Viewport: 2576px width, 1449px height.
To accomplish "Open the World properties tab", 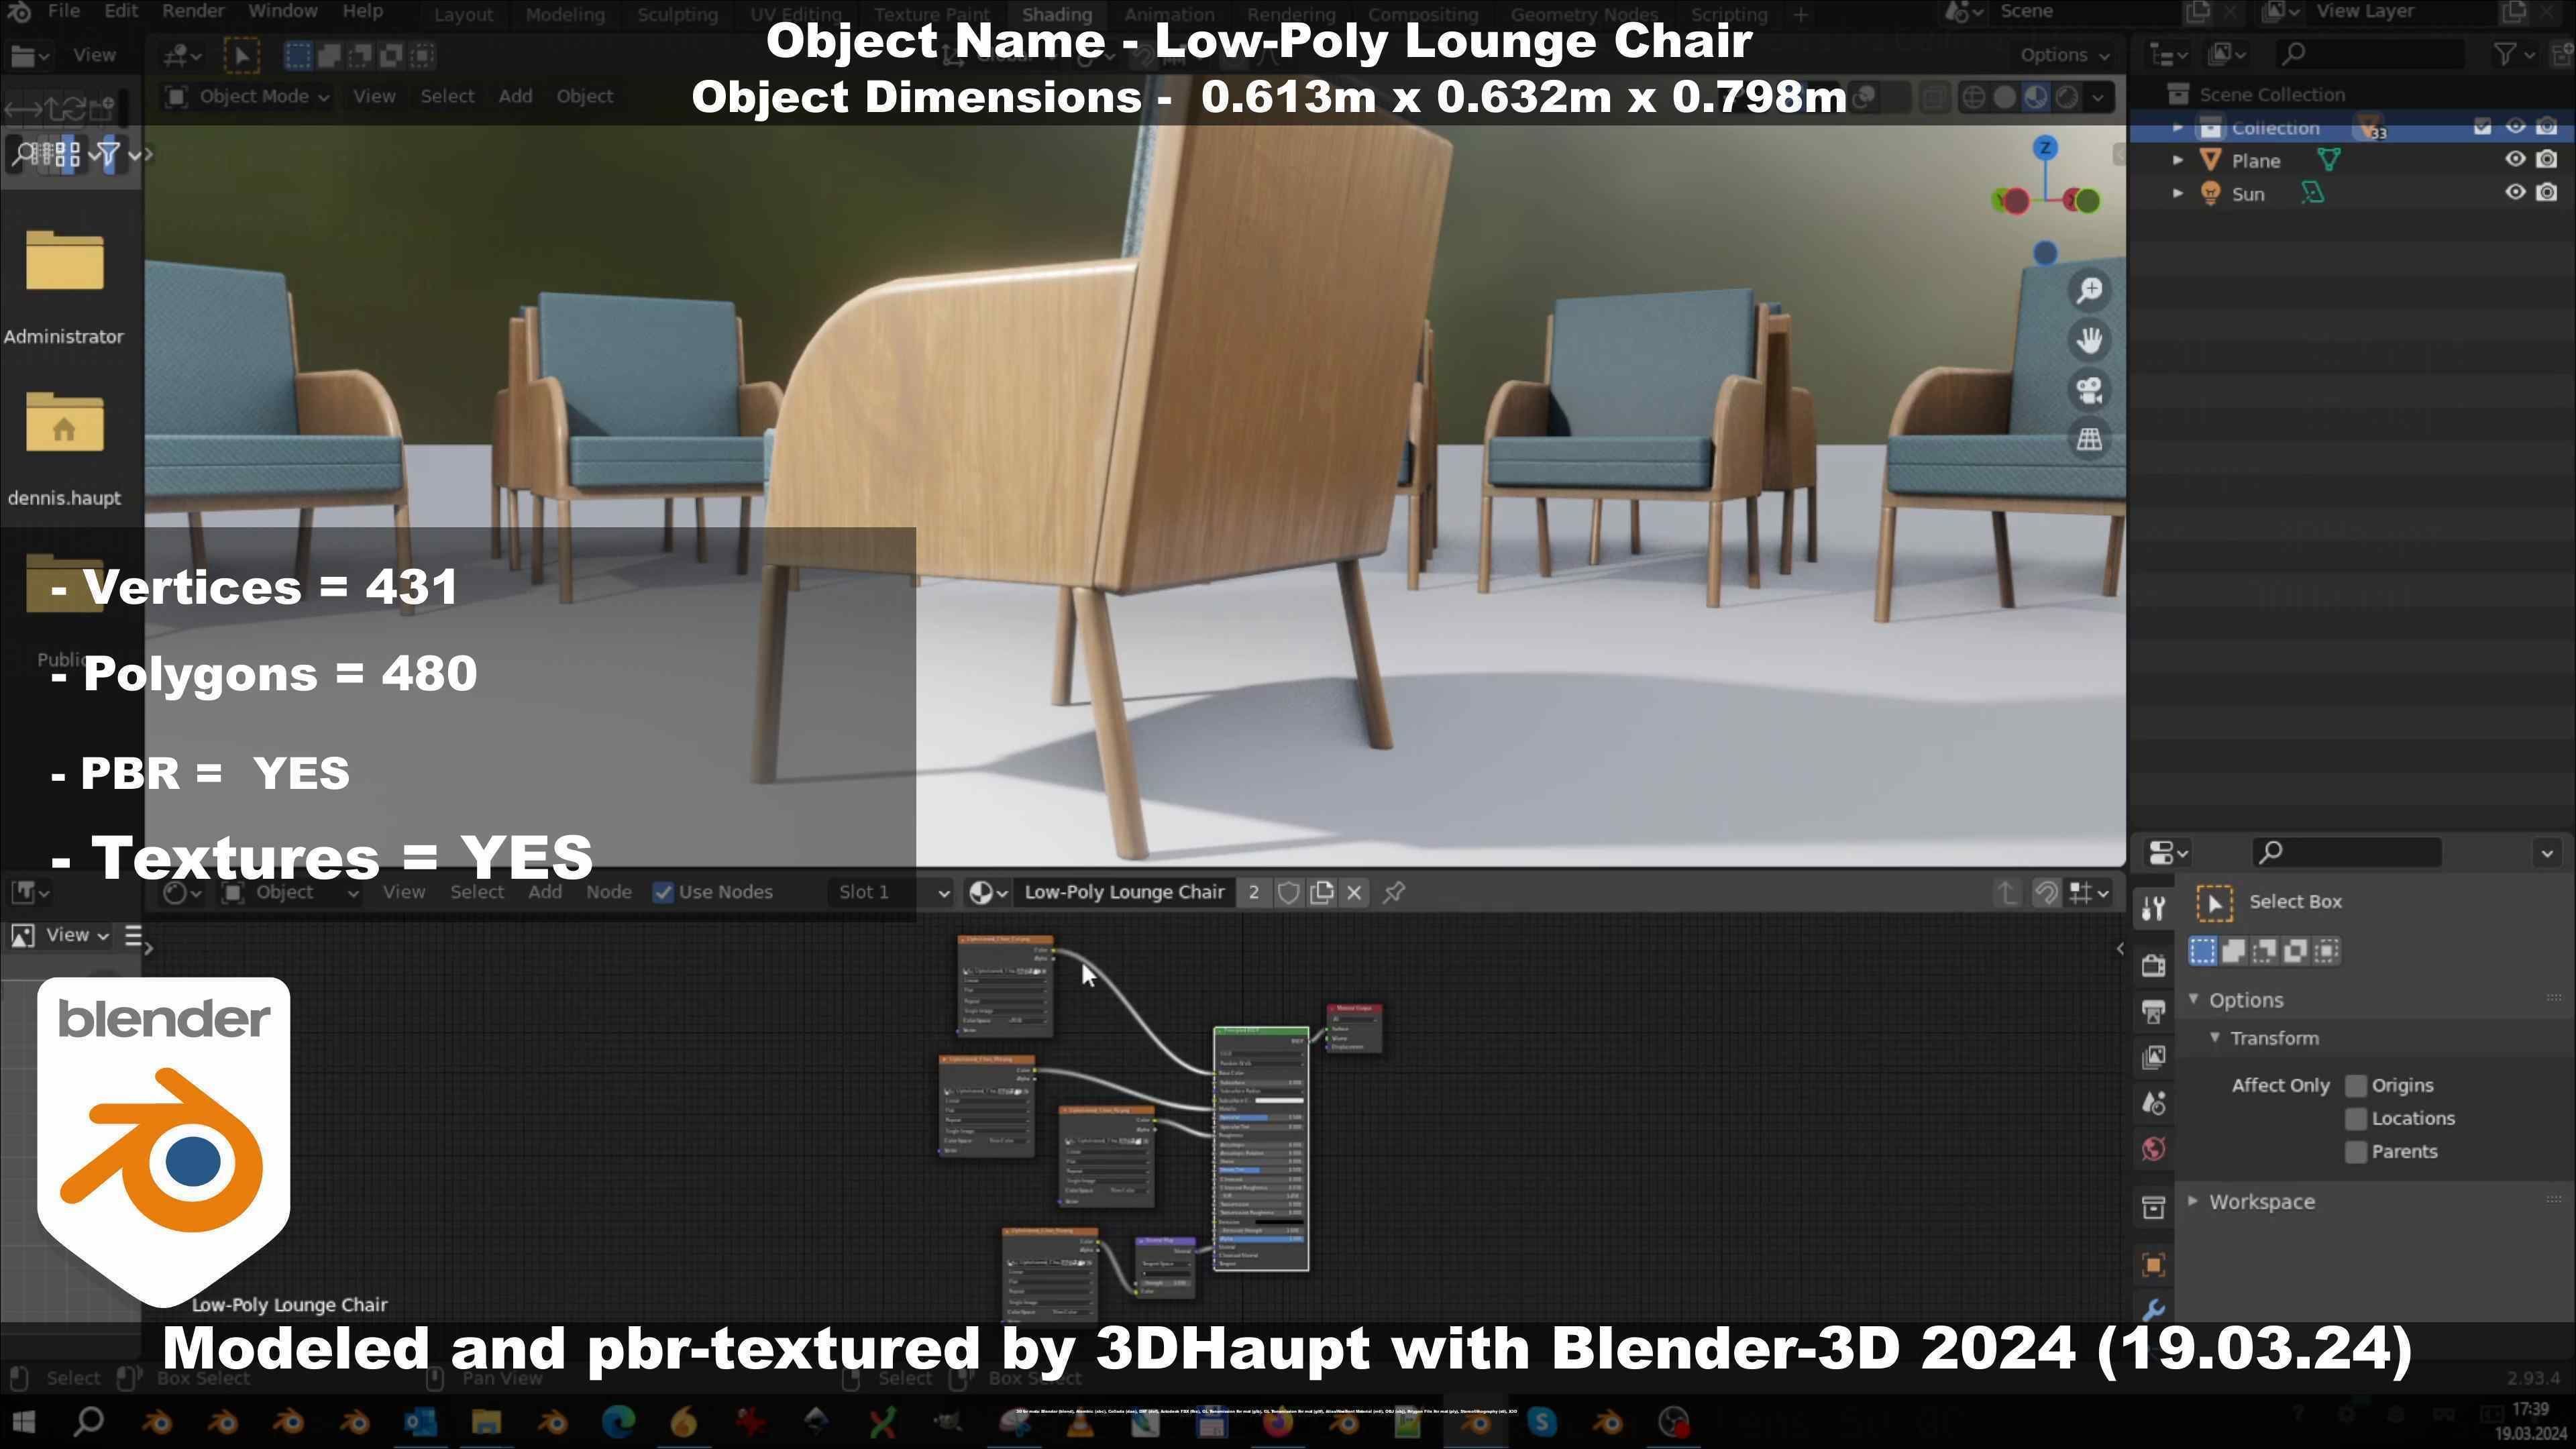I will [x=2154, y=1149].
